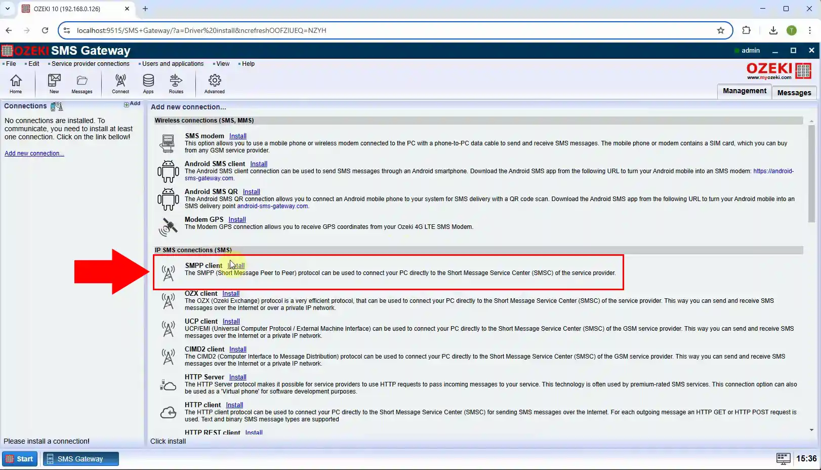
Task: Click the Android SMS QR robot icon
Action: click(x=168, y=199)
